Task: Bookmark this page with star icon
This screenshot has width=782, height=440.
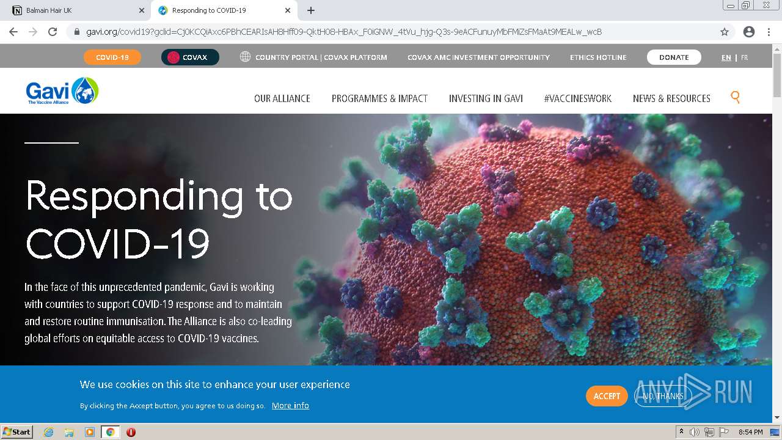Action: (x=725, y=32)
